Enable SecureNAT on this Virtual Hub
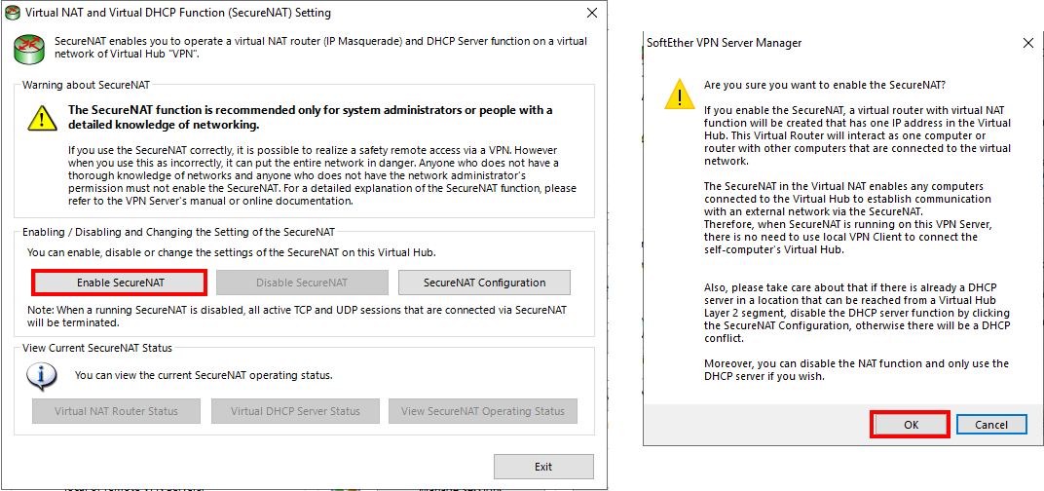This screenshot has width=1044, height=491. 120,283
